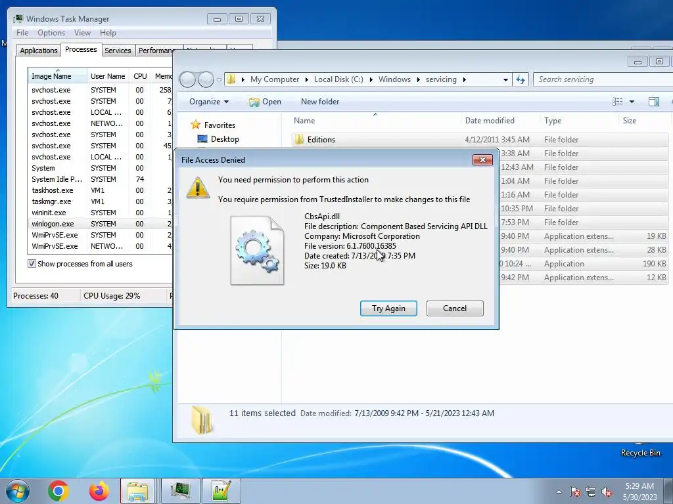
Task: Sort processes by CPU column
Action: point(140,76)
